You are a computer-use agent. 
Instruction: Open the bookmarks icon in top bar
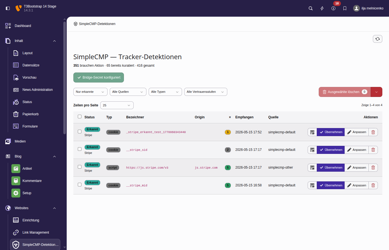[345, 8]
